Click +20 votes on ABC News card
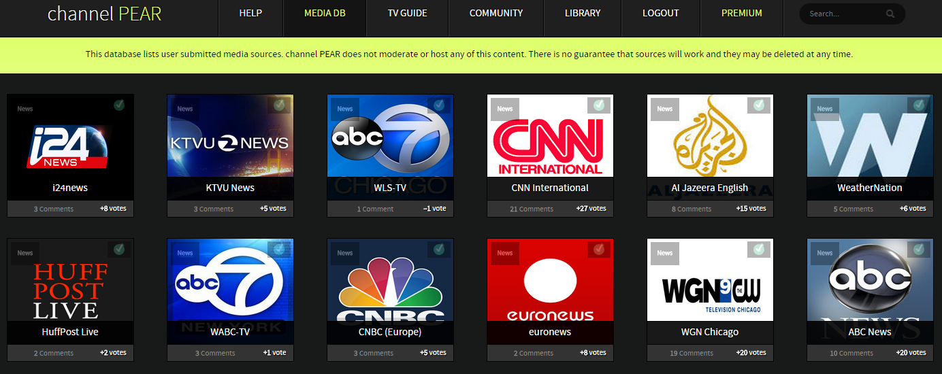The image size is (942, 374). pos(911,353)
